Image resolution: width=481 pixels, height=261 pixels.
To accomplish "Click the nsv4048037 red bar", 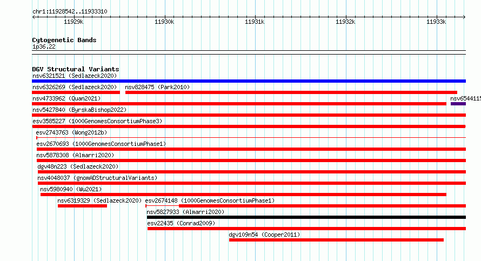I will pyautogui.click(x=252, y=183).
